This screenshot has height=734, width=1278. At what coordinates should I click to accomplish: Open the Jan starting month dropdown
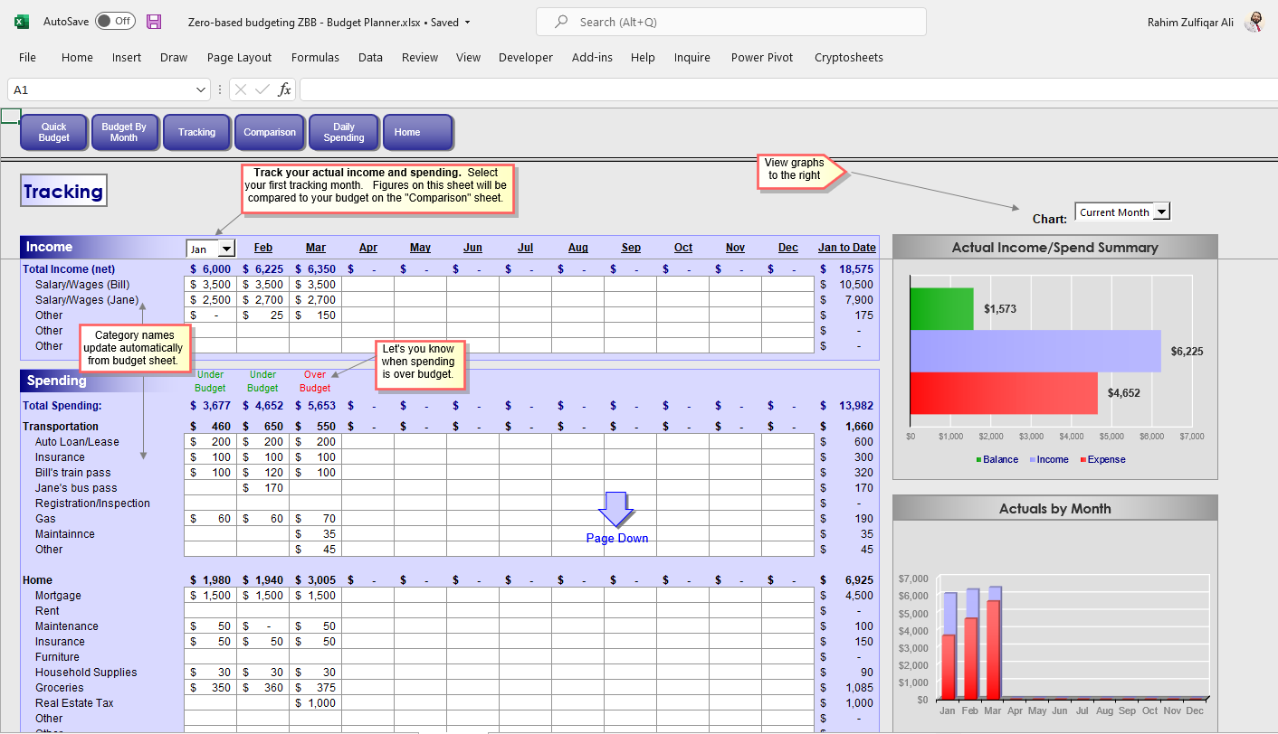click(227, 249)
